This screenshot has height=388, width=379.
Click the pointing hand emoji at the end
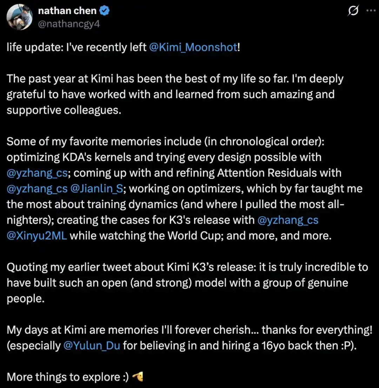coord(138,377)
